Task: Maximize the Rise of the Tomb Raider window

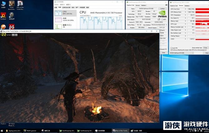Action: [x=152, y=31]
